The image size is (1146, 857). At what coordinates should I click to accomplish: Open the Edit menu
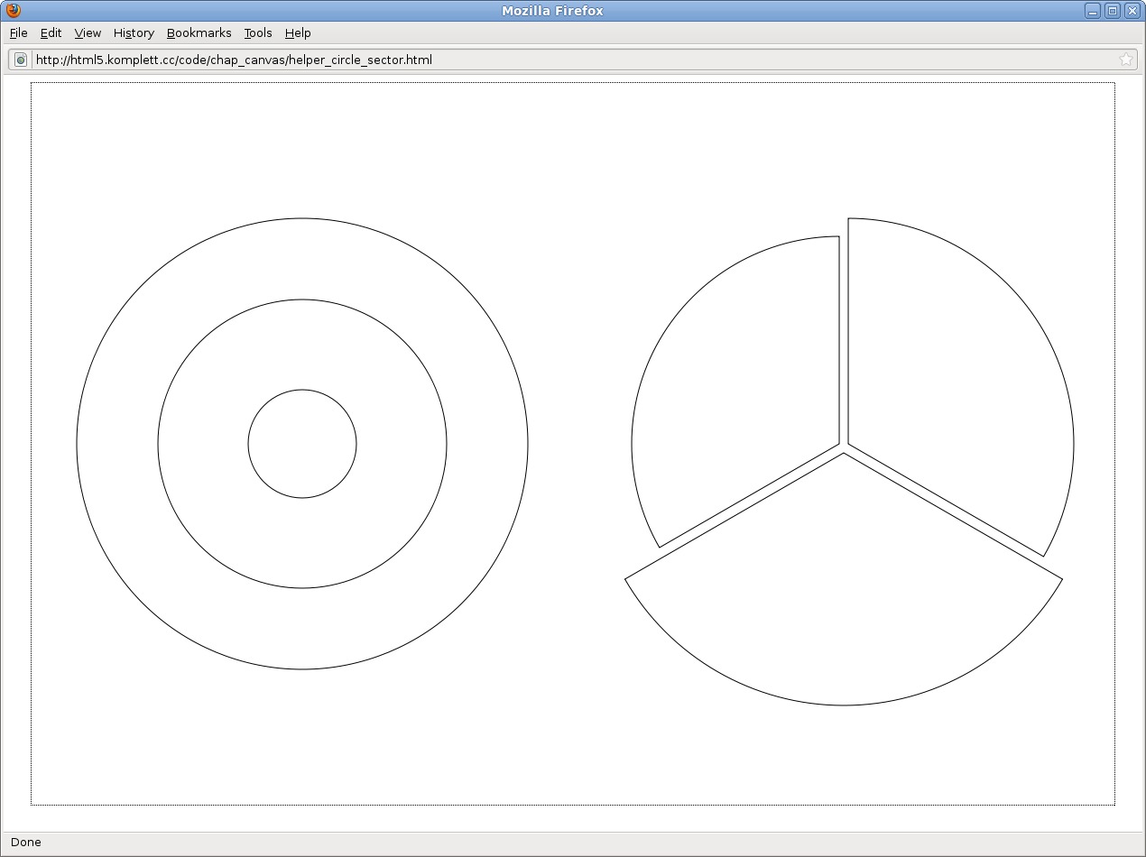click(x=51, y=32)
